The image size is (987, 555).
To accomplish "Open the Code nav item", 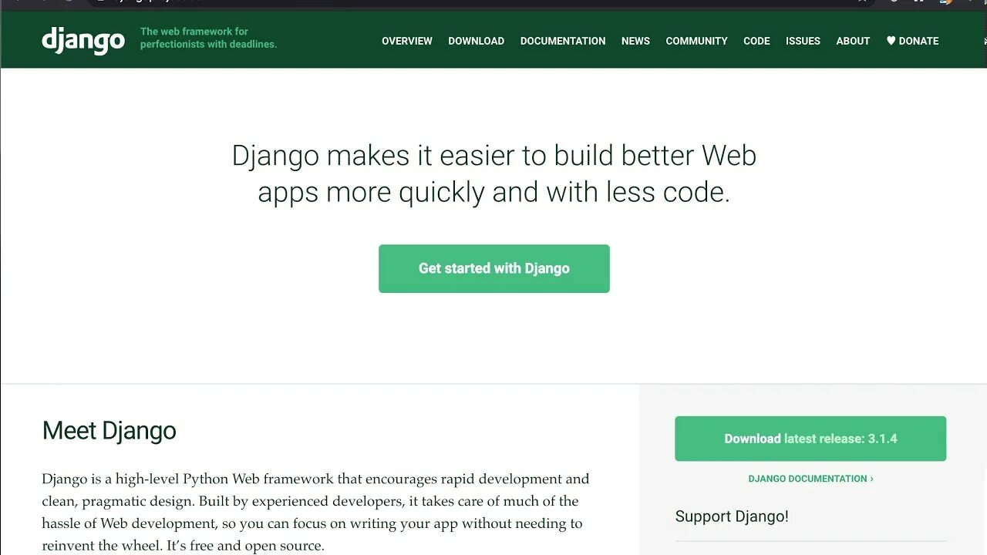I will click(x=756, y=41).
